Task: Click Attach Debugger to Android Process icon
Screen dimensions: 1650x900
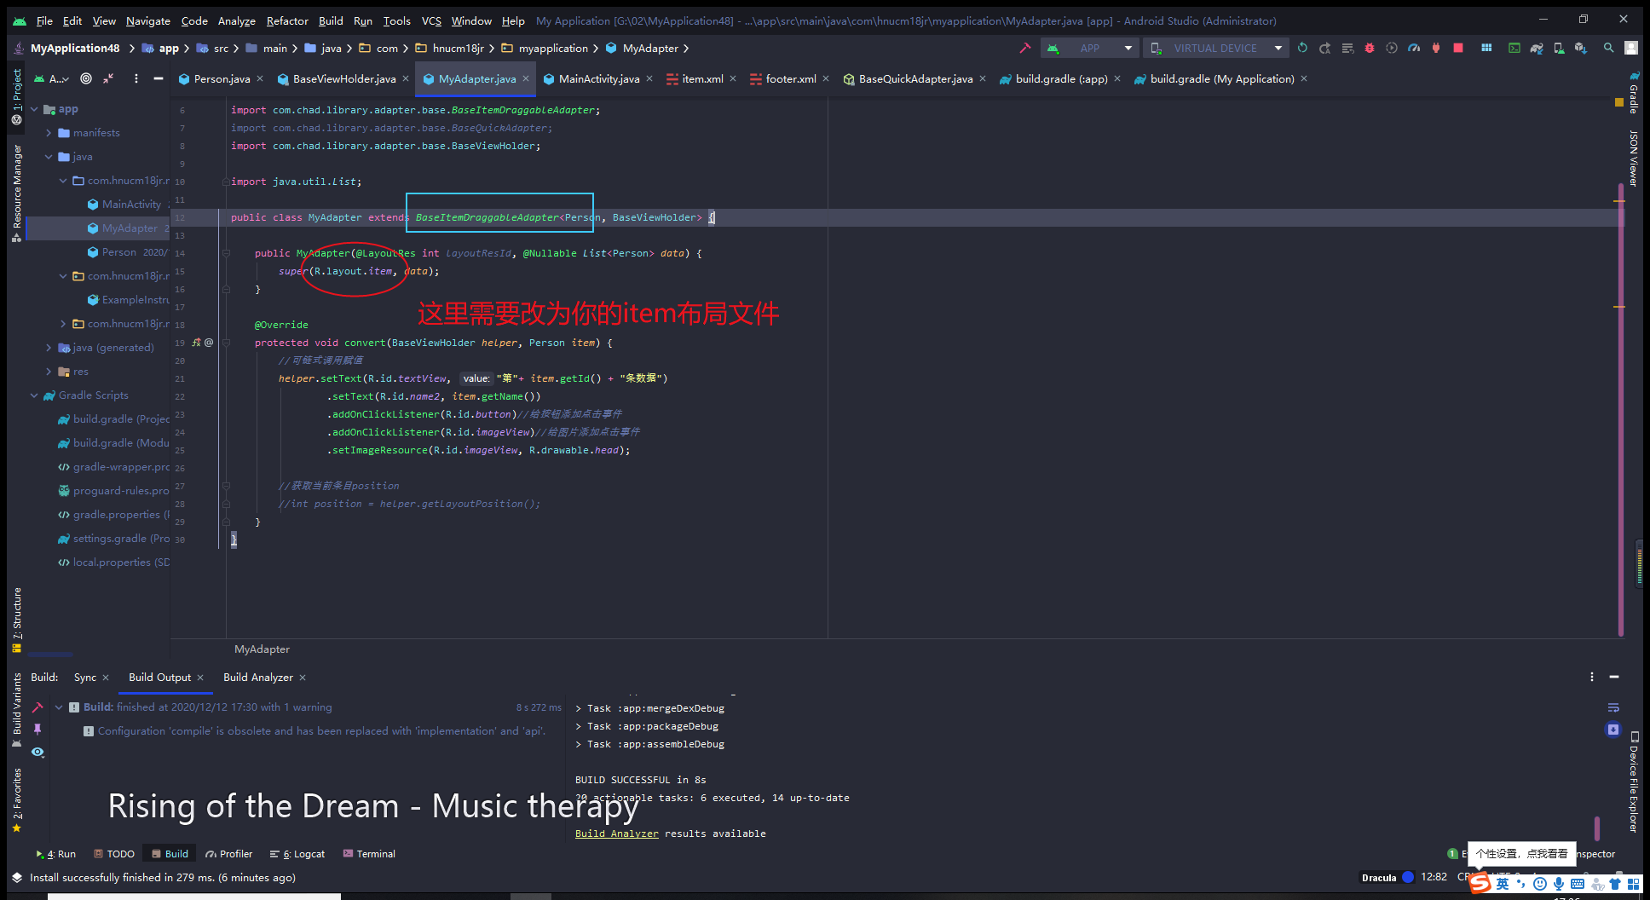Action: pyautogui.click(x=1436, y=48)
